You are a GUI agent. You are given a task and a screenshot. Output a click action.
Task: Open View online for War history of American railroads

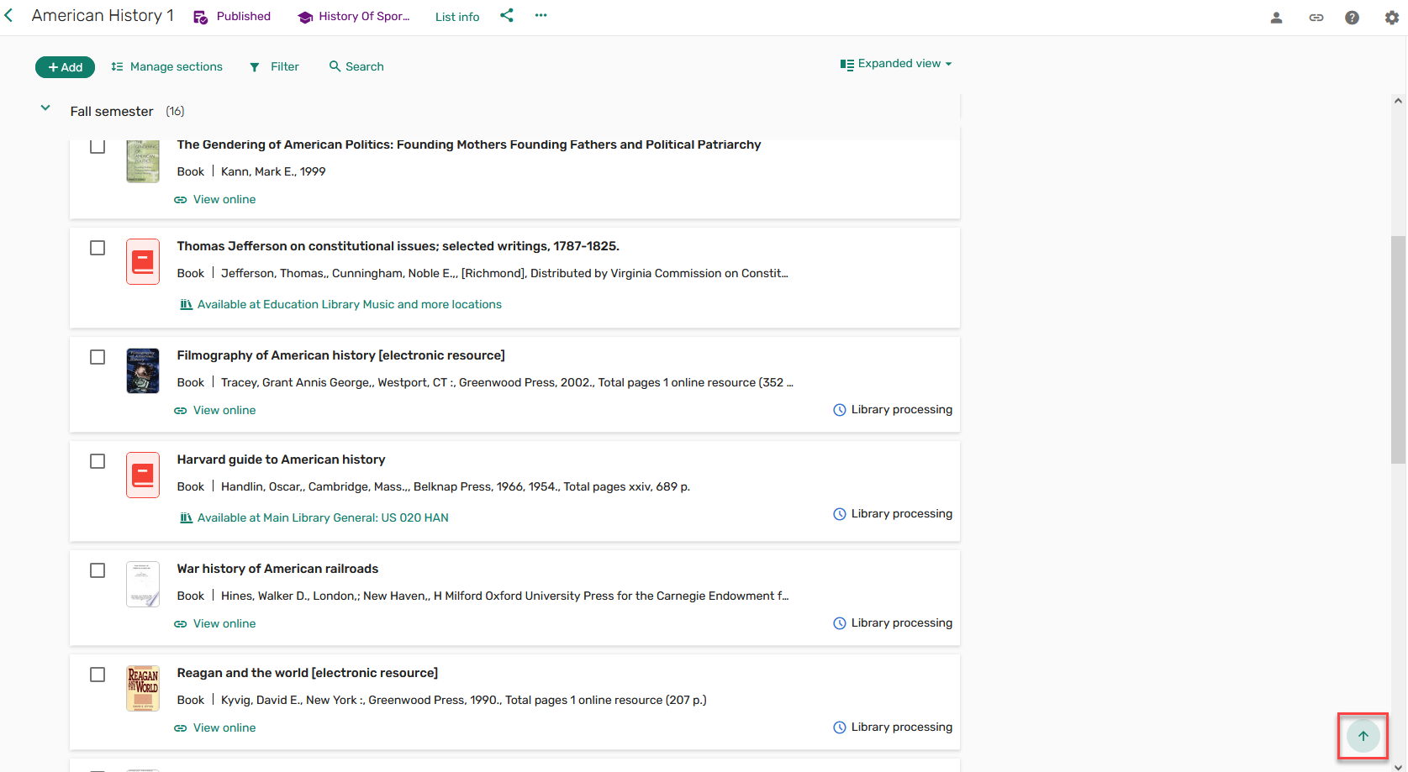tap(215, 624)
